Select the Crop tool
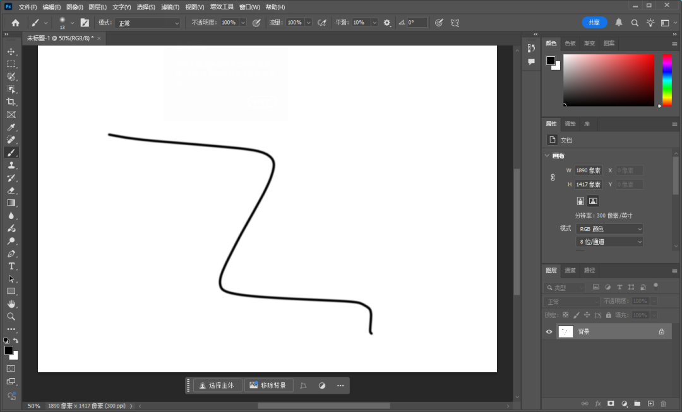The width and height of the screenshot is (682, 412). [11, 102]
